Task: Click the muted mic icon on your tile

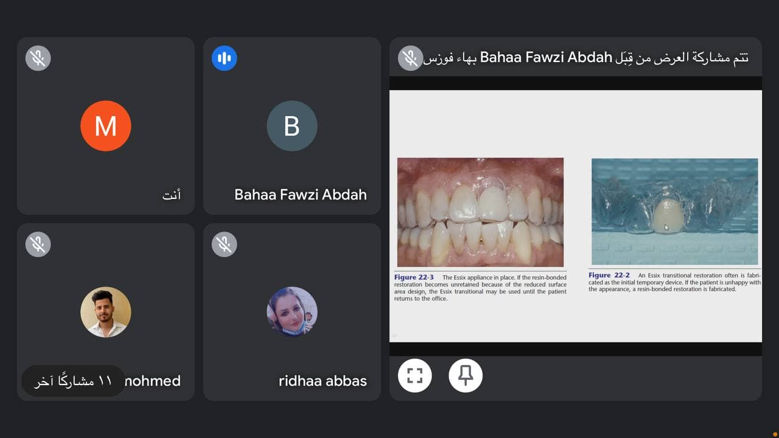Action: click(38, 58)
